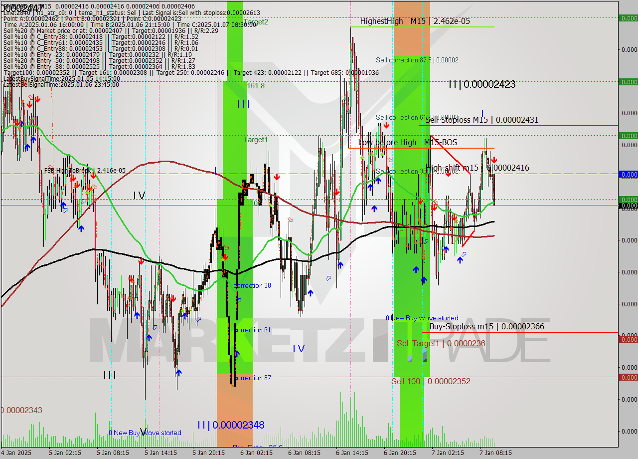Viewport: 638px width, 459px height.
Task: Click the Sell %10 @ Entry -23 line
Action: pos(98,54)
